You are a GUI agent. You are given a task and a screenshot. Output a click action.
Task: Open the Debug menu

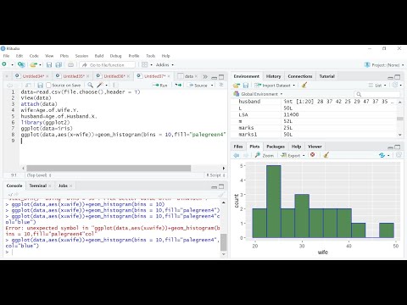[x=115, y=56]
